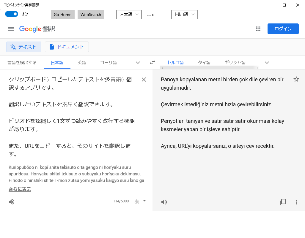Select the タイ語 target tab
Screen dimensions: 305x238
tap(204, 63)
